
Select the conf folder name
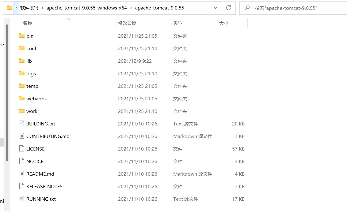pos(31,48)
